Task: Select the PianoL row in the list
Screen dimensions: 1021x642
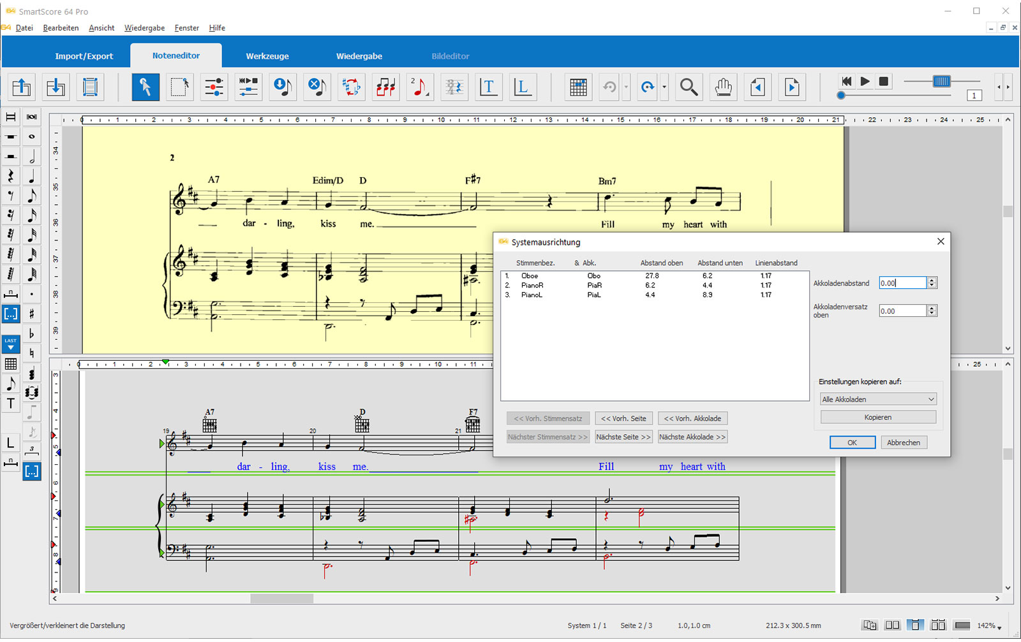Action: (x=655, y=295)
